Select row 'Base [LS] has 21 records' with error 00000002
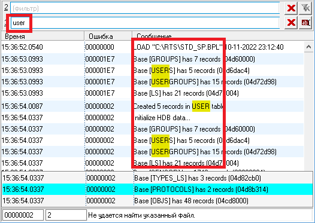The image size is (315, 223). (152, 163)
